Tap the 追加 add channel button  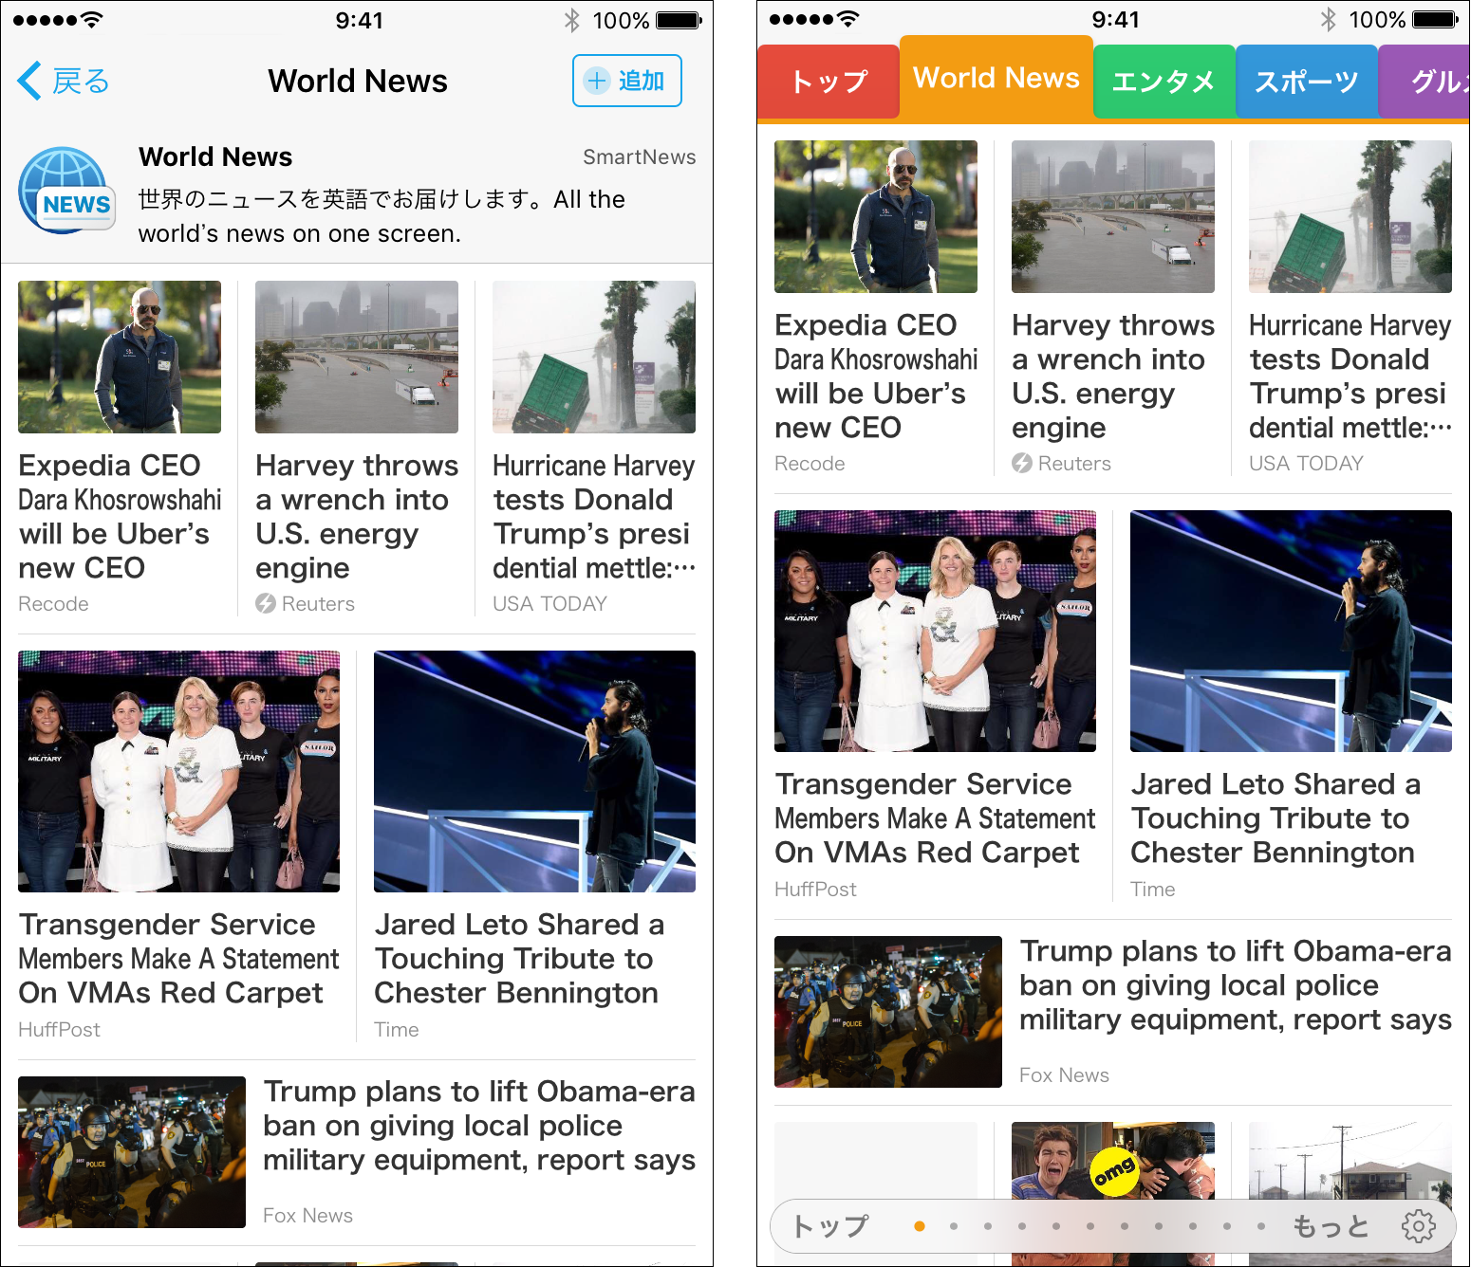[x=626, y=81]
